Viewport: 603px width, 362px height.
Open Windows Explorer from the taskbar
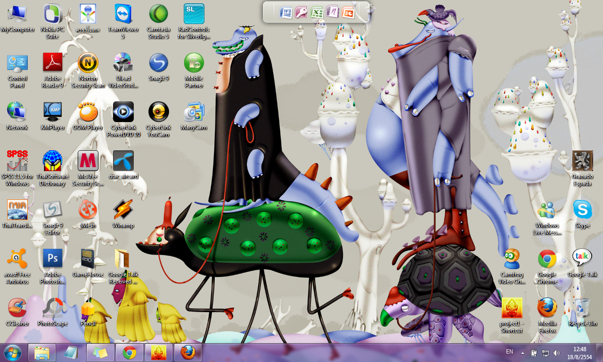[42, 353]
